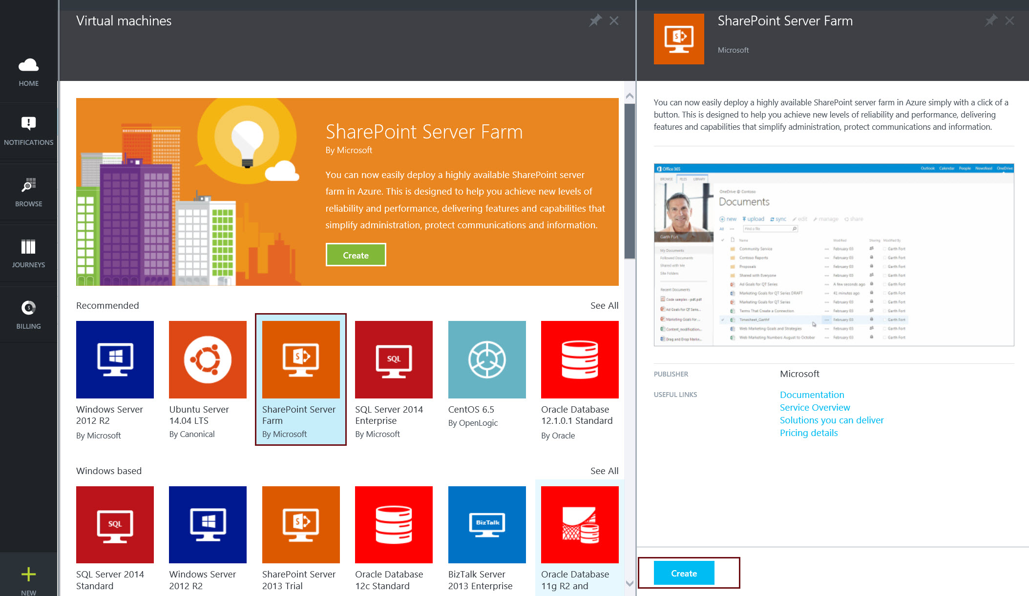Close the Virtual machines blade

614,20
